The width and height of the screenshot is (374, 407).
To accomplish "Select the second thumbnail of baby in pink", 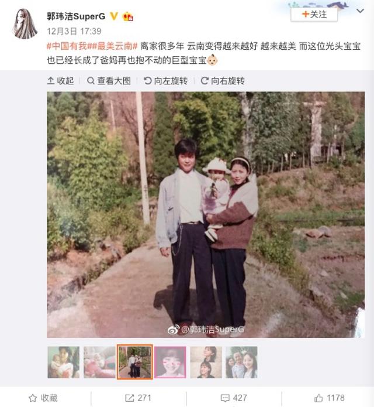I will point(99,362).
